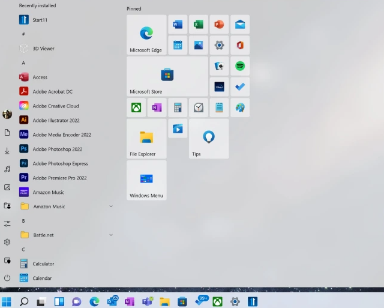Open the Microsoft Edge large tile
The image size is (384, 308).
click(x=146, y=35)
